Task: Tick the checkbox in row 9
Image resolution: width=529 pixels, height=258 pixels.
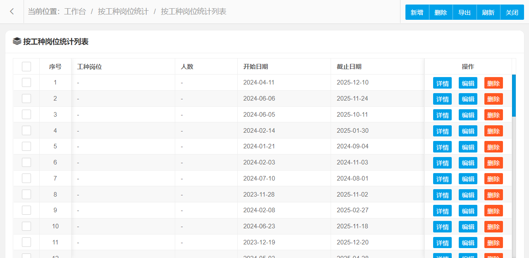Action: pos(26,210)
